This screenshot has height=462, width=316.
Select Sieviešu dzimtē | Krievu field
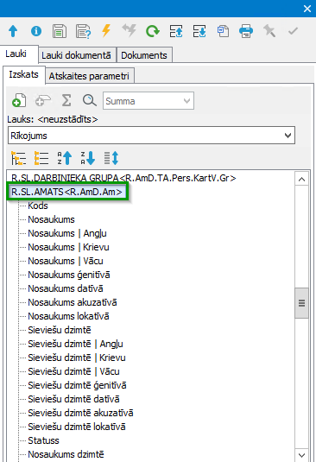pos(77,358)
